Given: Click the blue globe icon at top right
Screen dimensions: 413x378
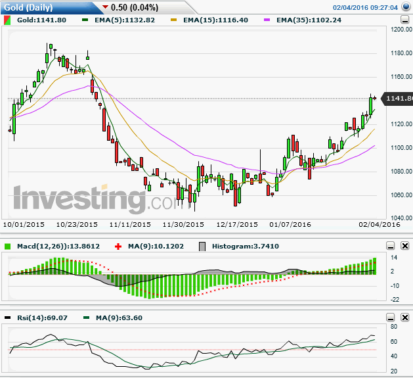Looking at the screenshot, I should (x=406, y=7).
